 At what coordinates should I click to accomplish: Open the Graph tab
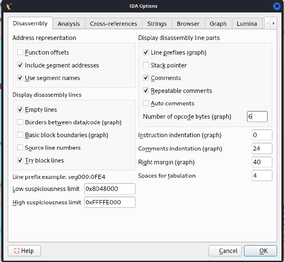coord(218,24)
